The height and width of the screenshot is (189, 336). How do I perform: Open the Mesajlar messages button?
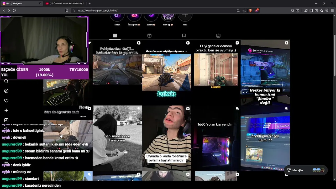306,170
